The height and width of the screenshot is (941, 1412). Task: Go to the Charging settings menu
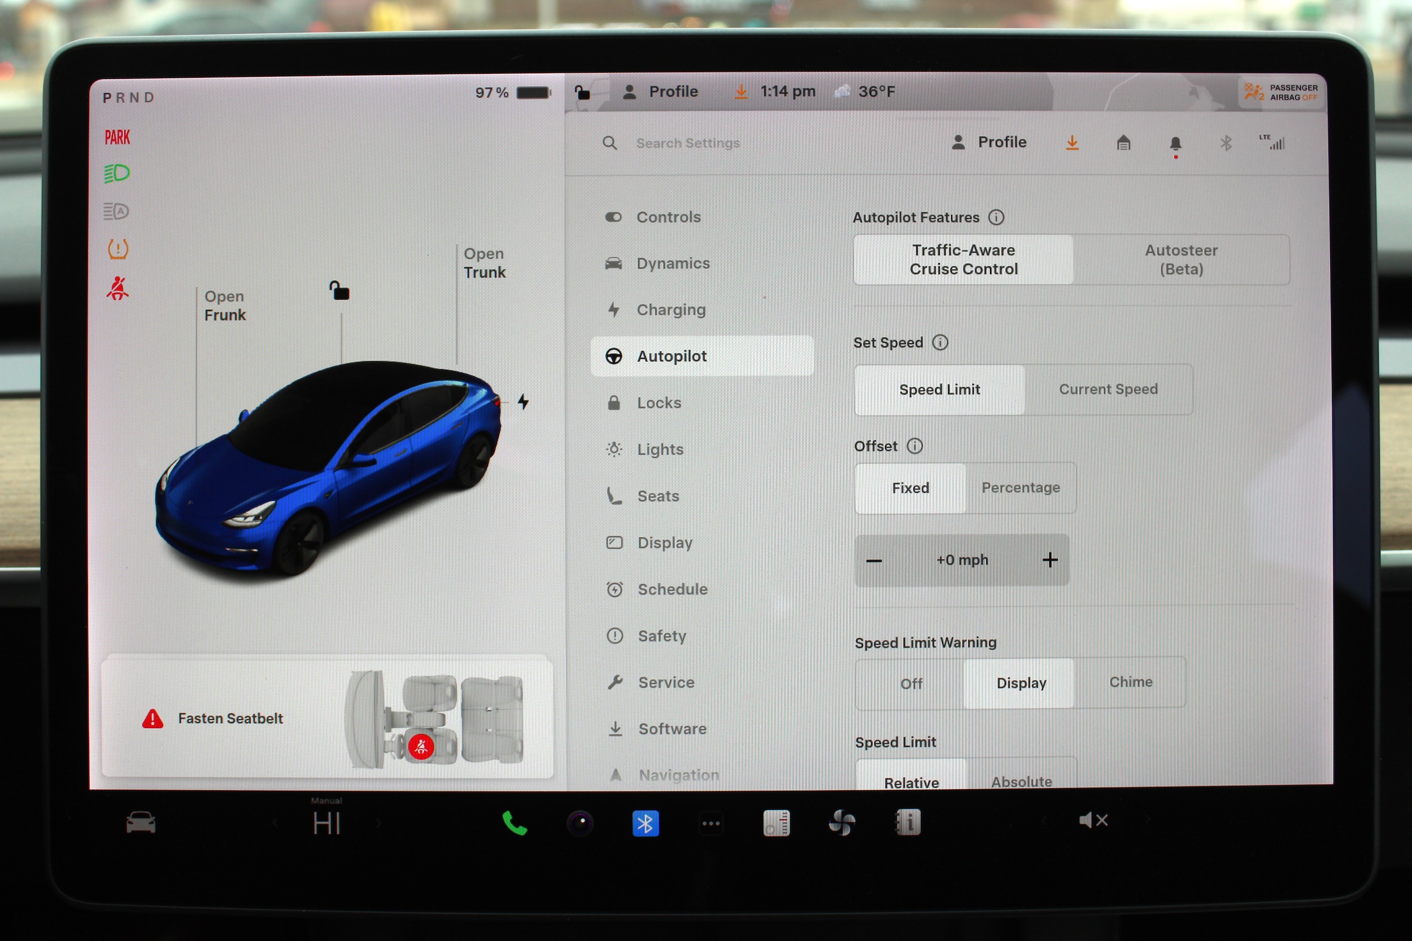click(670, 310)
